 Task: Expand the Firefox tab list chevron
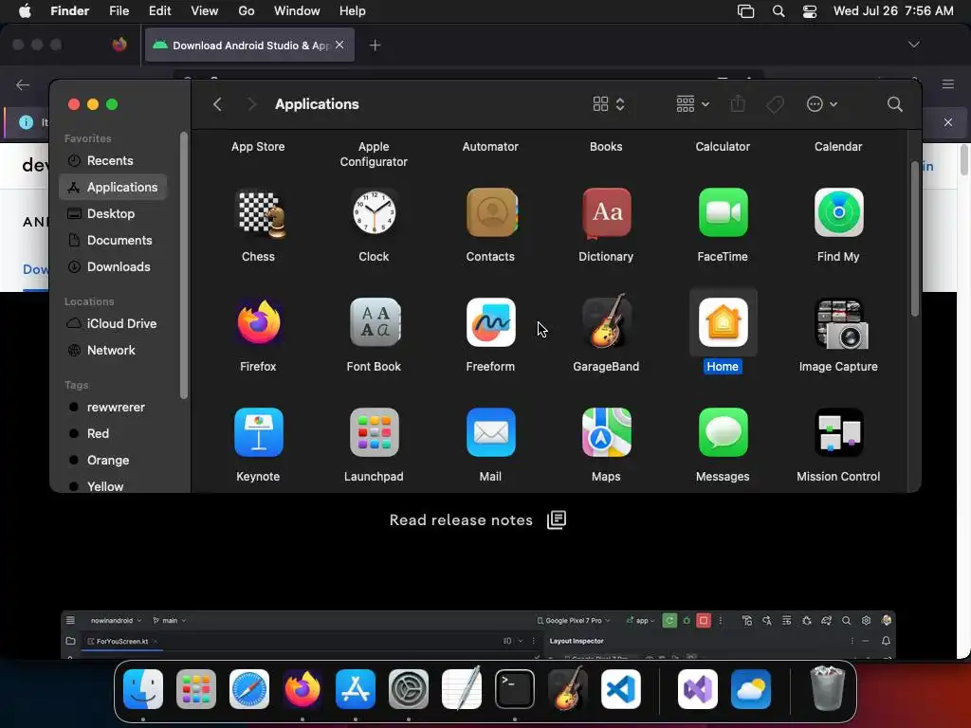[x=913, y=45]
